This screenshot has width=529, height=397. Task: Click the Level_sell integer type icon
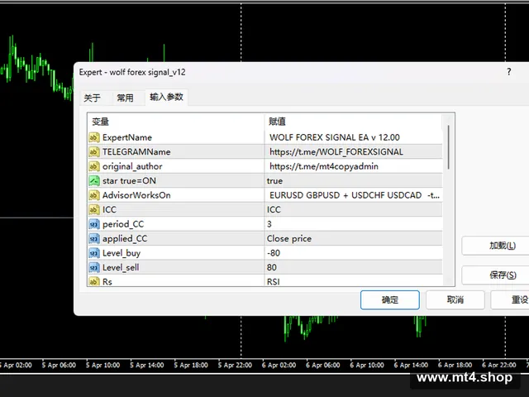(94, 267)
